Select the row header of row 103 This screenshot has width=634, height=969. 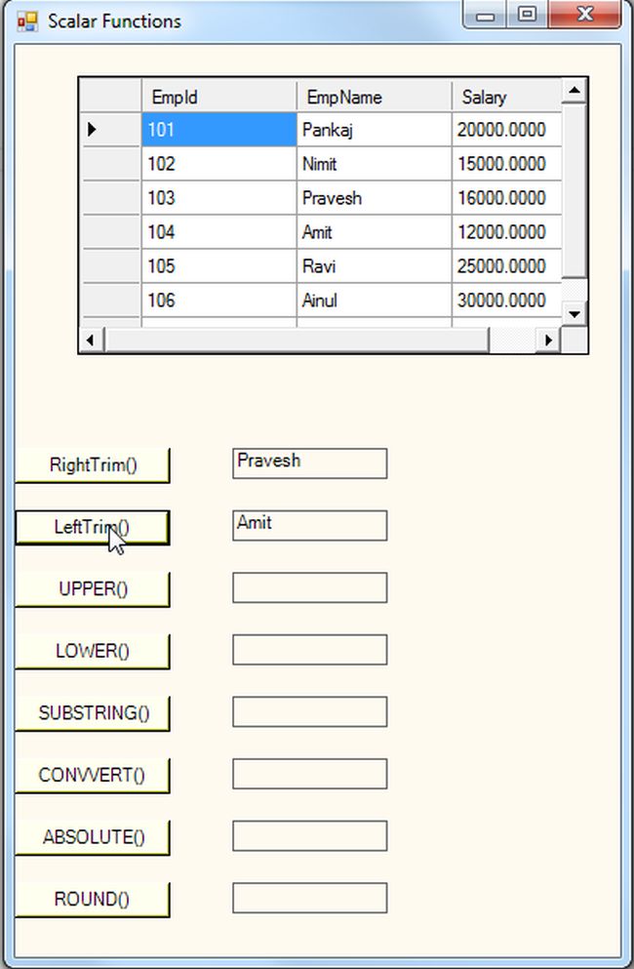click(x=111, y=198)
